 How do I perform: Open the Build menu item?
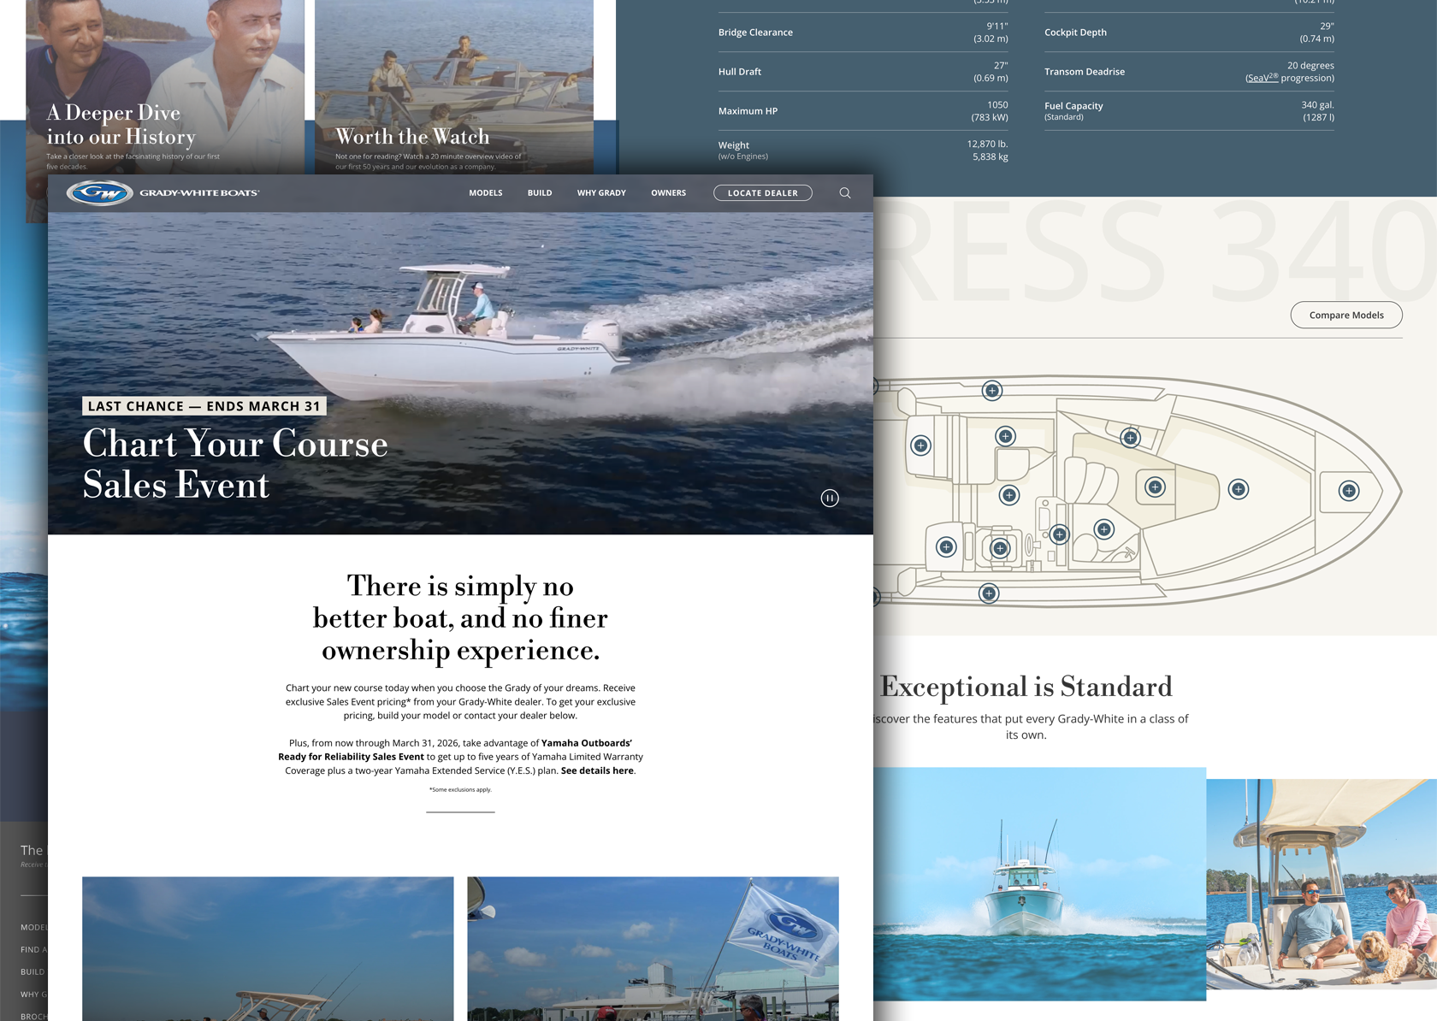(539, 193)
